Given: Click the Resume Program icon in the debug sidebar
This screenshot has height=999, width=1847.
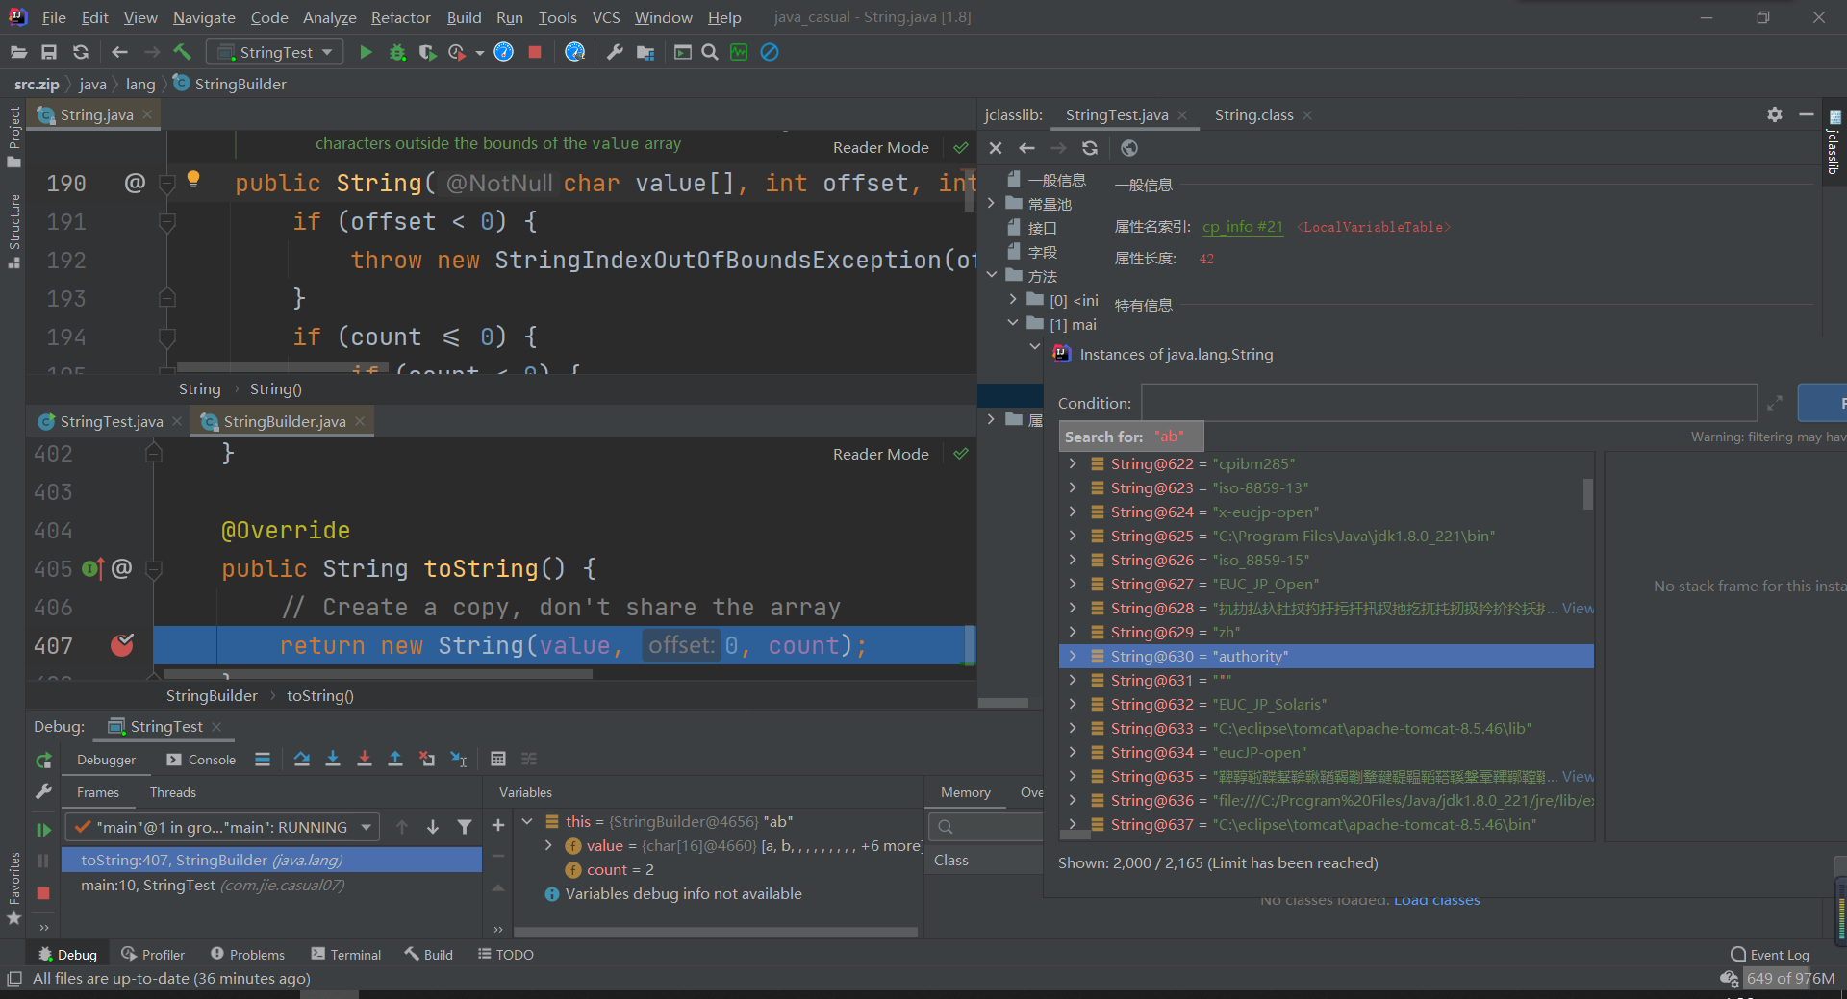Looking at the screenshot, I should click(43, 829).
